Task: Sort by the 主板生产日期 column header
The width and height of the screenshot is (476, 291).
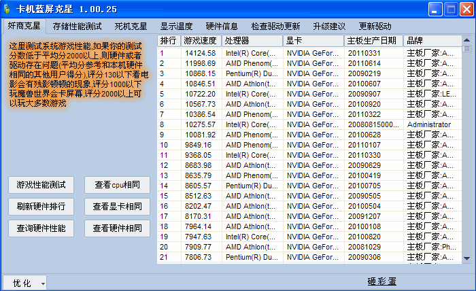Action: coord(374,41)
